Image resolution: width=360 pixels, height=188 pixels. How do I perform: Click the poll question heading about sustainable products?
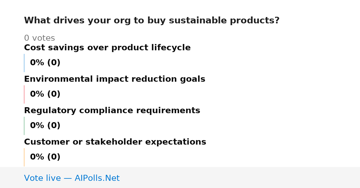tap(151, 21)
